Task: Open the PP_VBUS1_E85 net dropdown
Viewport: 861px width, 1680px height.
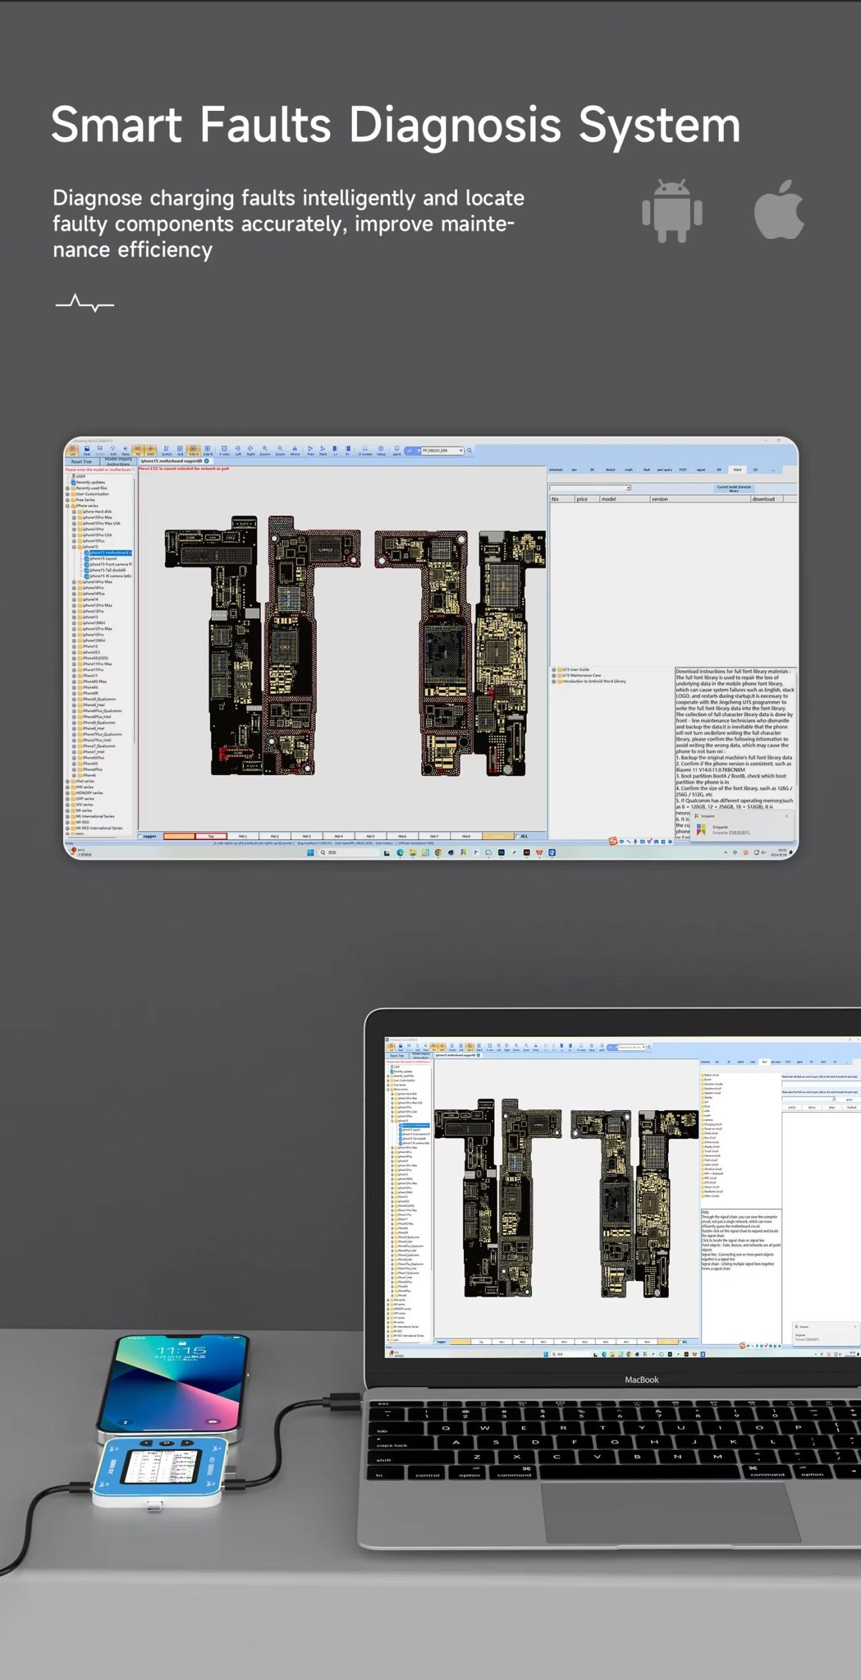Action: [461, 451]
